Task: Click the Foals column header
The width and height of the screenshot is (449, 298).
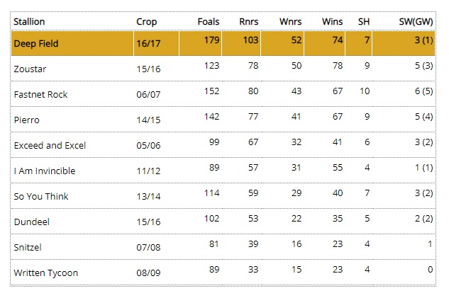Action: (x=208, y=21)
